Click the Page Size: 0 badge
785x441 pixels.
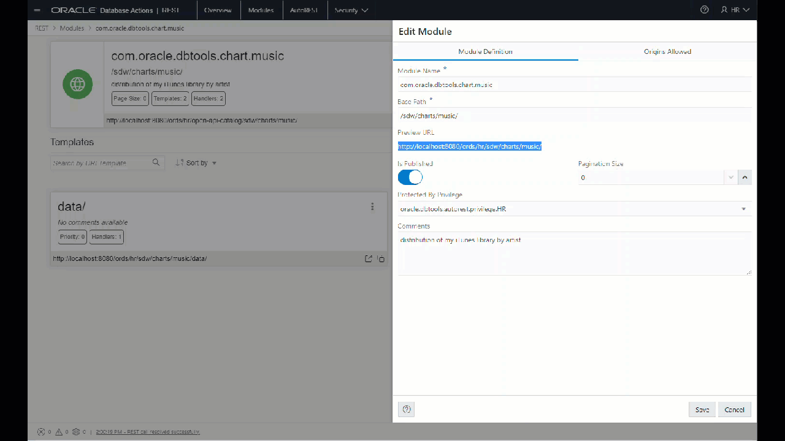(x=130, y=98)
